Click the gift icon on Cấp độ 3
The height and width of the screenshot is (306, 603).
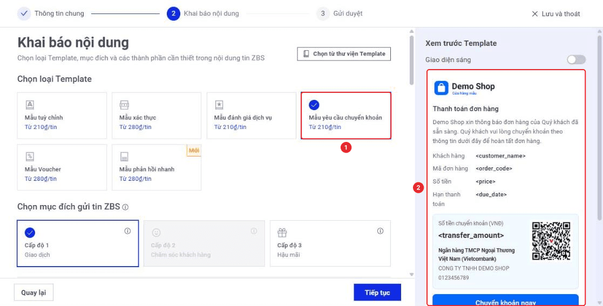[282, 233]
